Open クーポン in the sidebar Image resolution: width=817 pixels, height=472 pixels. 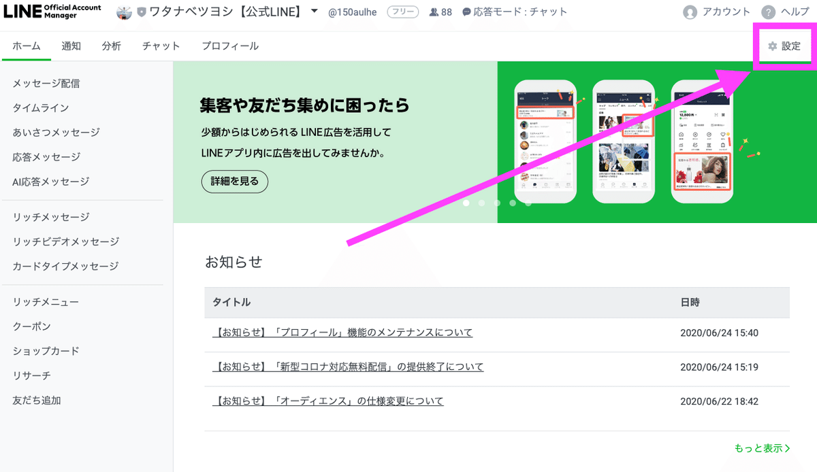(x=32, y=326)
